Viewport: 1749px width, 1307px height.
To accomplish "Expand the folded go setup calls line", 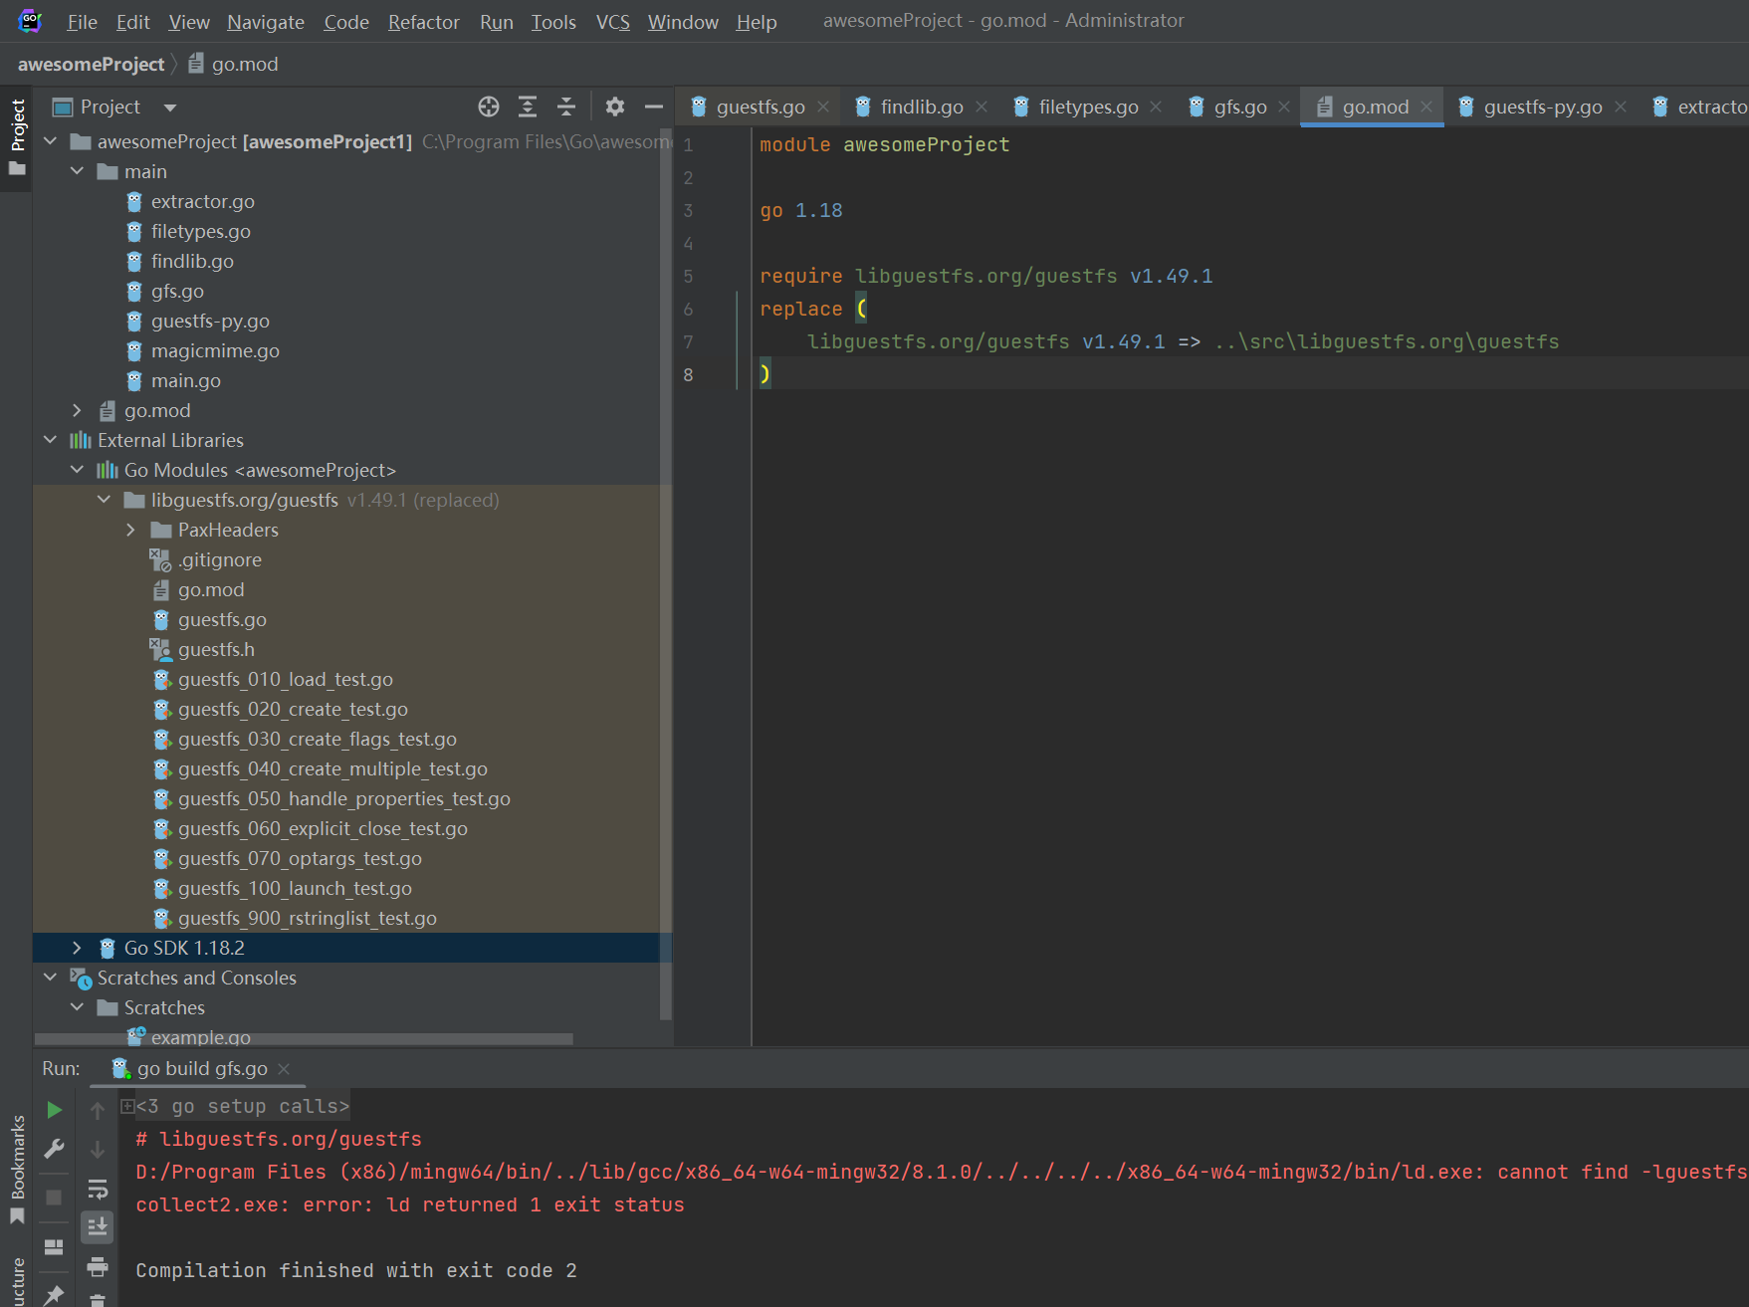I will pyautogui.click(x=127, y=1106).
